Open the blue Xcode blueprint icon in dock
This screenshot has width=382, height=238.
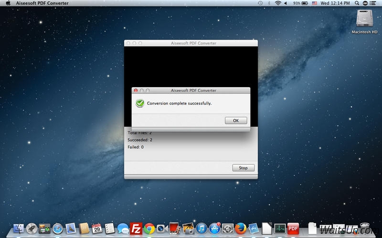coord(254,229)
